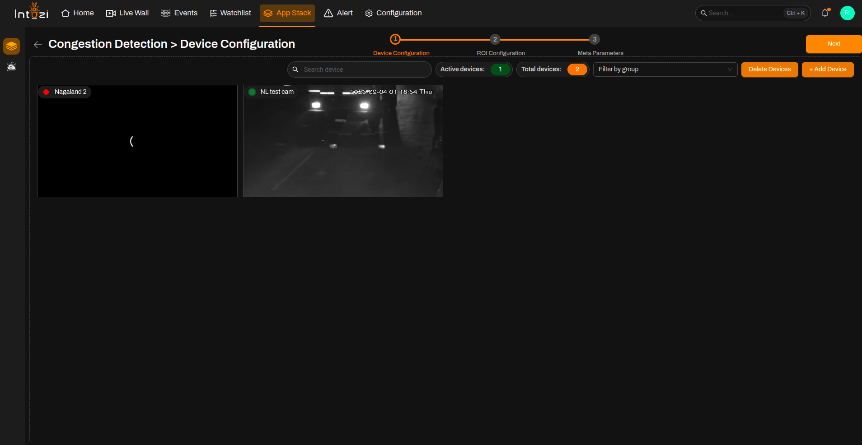The width and height of the screenshot is (862, 445).
Task: Click the Home house icon
Action: [x=66, y=13]
